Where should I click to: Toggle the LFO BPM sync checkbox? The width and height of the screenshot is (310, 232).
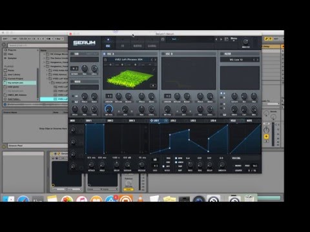coord(176,158)
